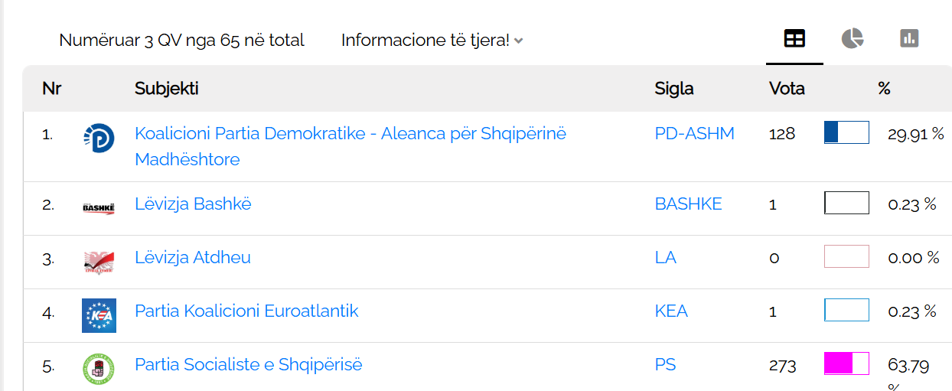952x391 pixels.
Task: Click the BASHKE sigla link
Action: coord(688,204)
